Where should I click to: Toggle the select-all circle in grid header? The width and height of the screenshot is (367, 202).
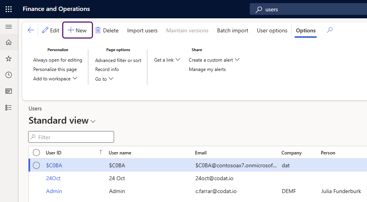point(36,153)
